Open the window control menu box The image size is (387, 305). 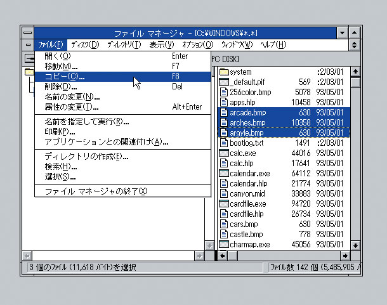point(28,32)
